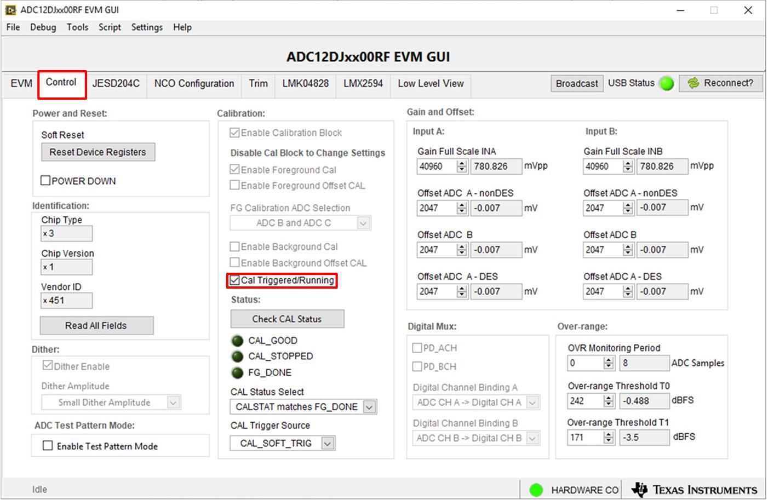Click the FG_DONE status LED indicator

(237, 373)
